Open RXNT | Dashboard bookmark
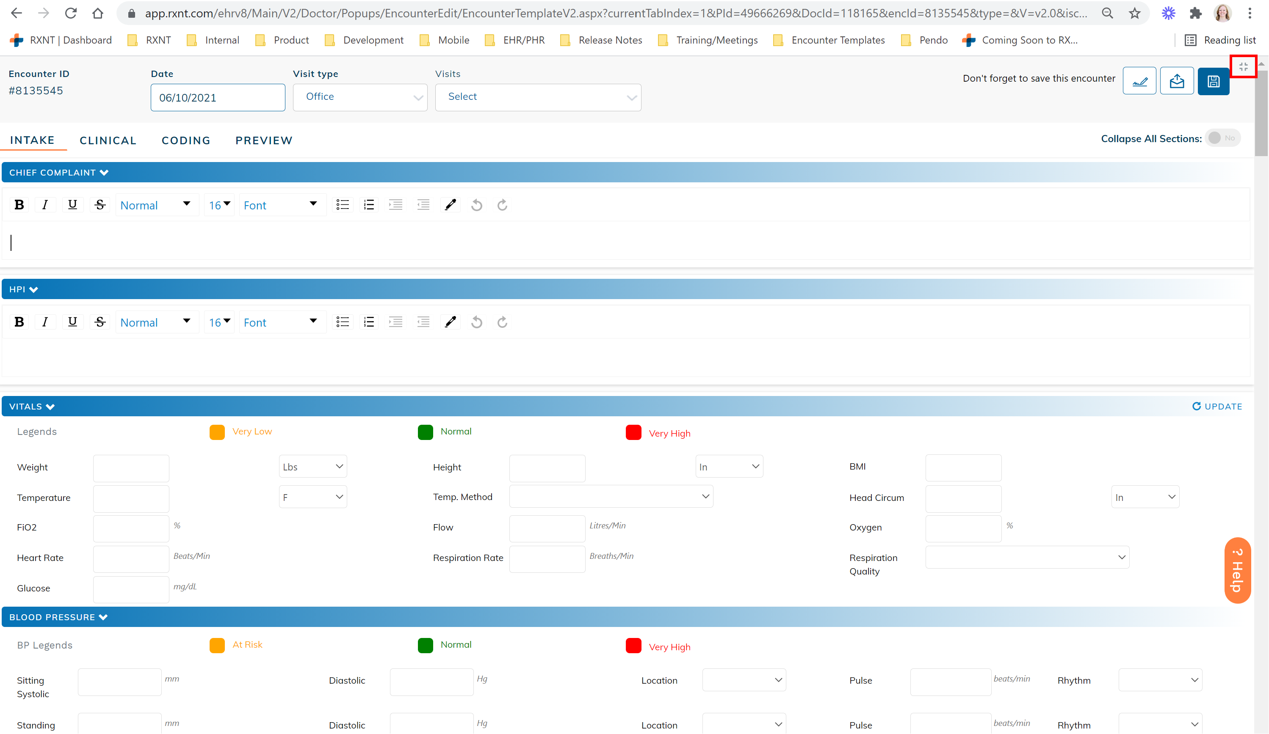 [61, 40]
